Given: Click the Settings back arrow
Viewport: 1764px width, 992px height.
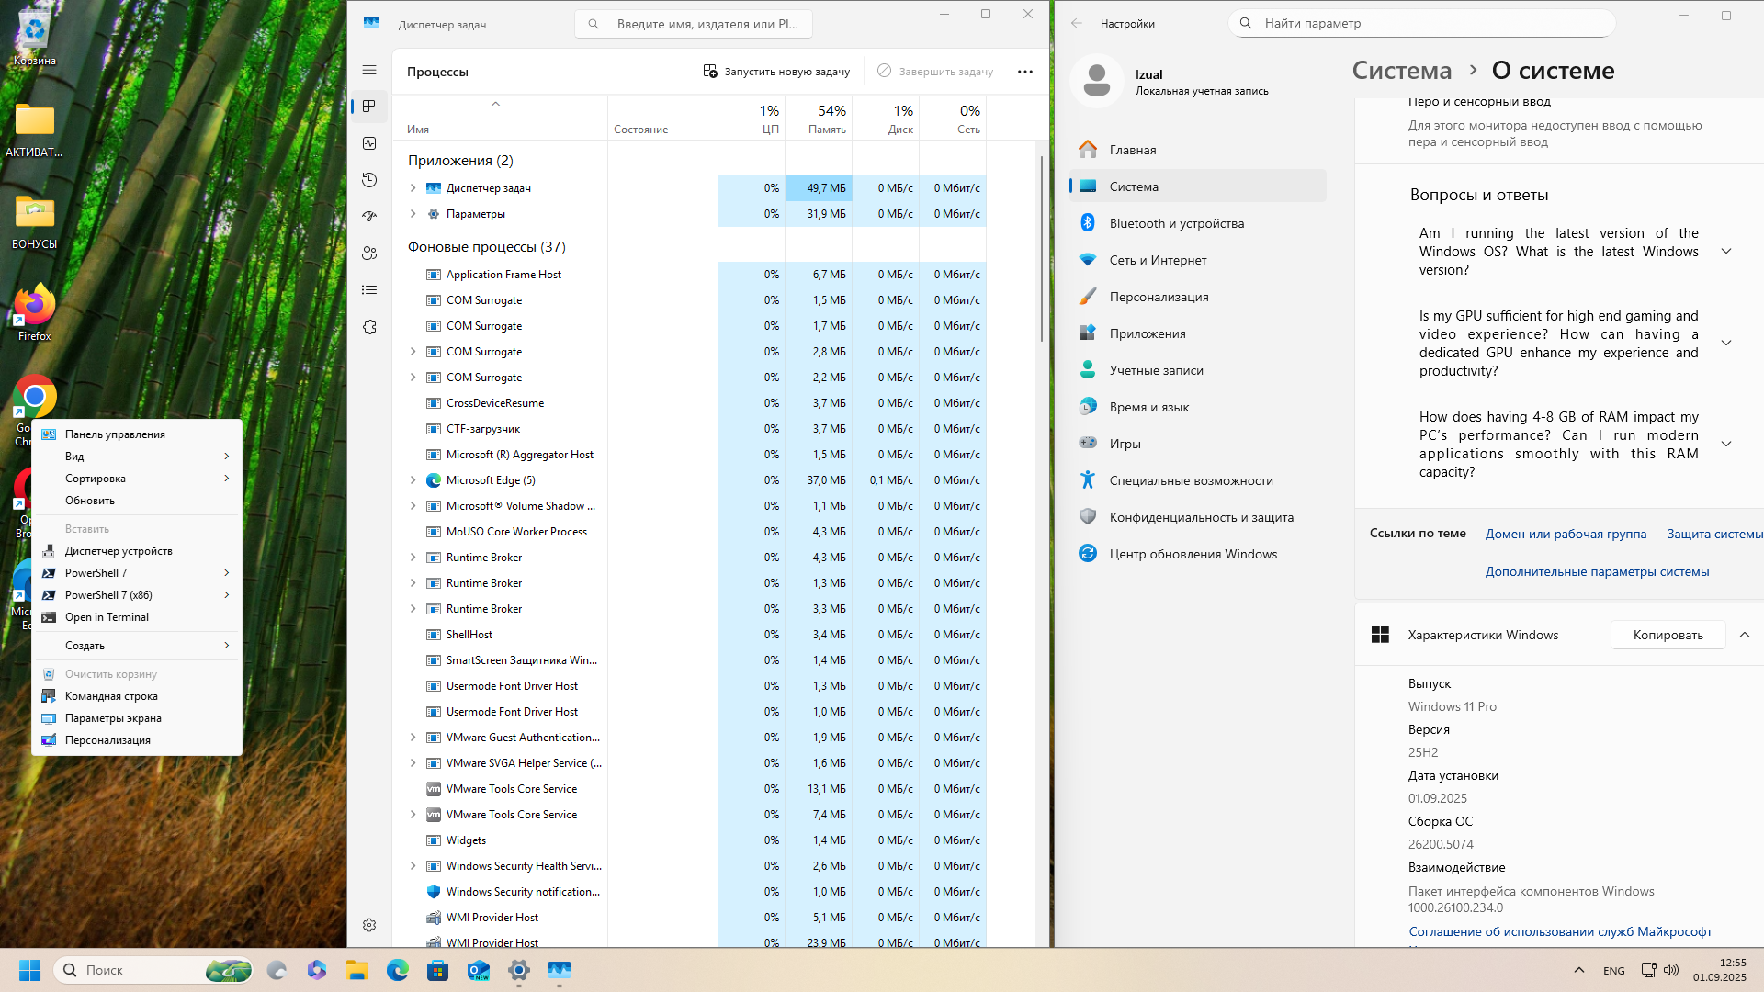Looking at the screenshot, I should (x=1077, y=24).
